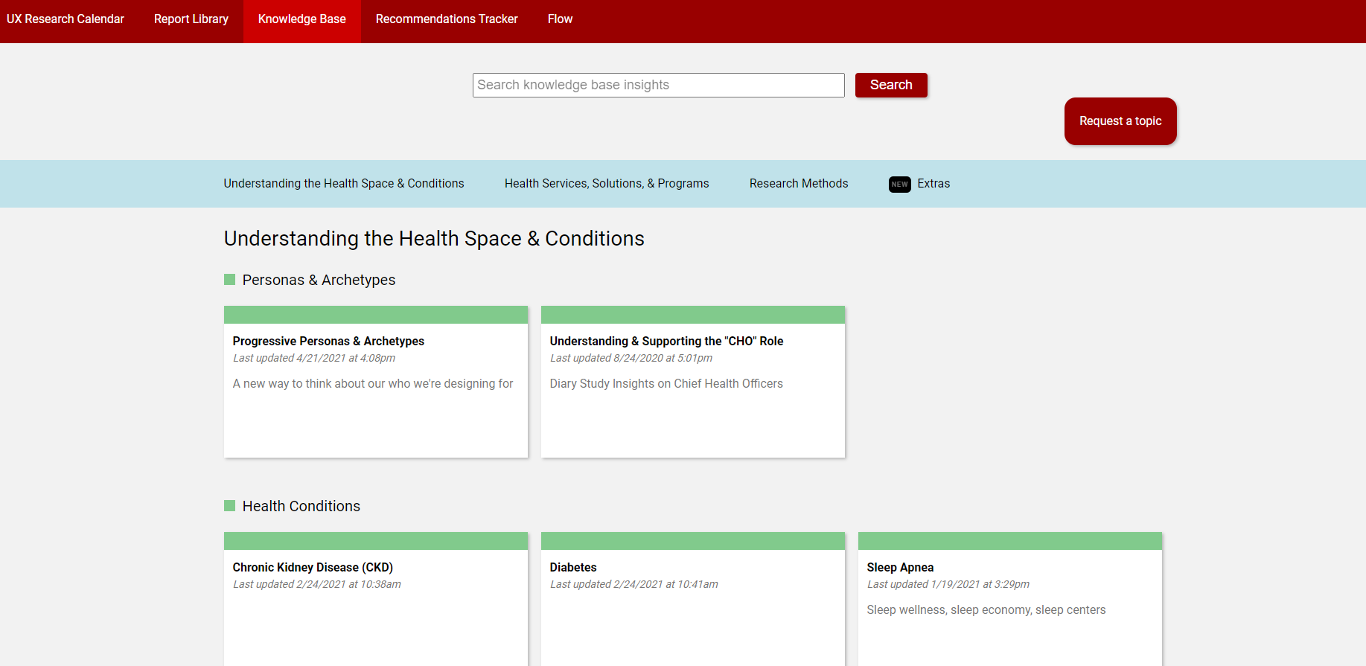Click the Request a topic button
This screenshot has width=1366, height=666.
click(1120, 121)
